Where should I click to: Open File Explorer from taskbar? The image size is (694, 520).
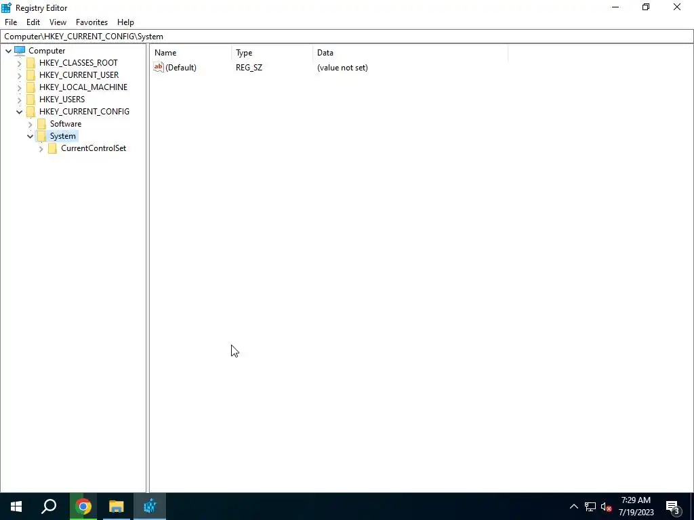pyautogui.click(x=117, y=506)
